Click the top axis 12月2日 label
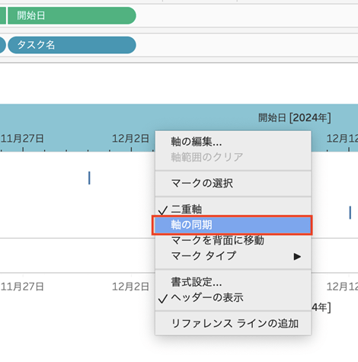Screen dimensions: 358x362 (130, 139)
